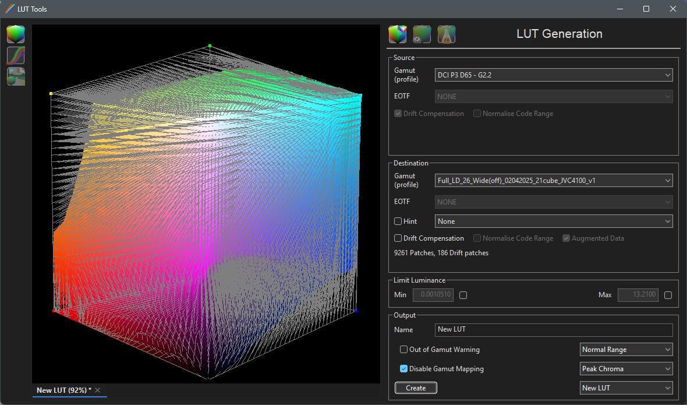Maximize the LUT Tools window

click(646, 9)
